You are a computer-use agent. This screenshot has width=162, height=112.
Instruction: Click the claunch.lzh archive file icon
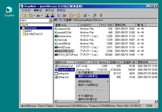[x=56, y=29]
